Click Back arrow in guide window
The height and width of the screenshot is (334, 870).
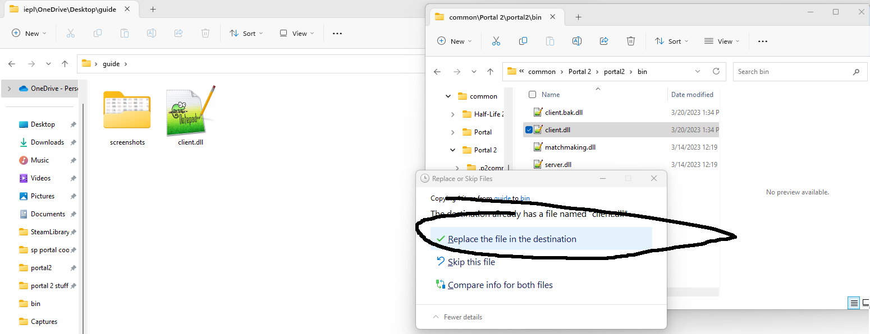tap(12, 64)
